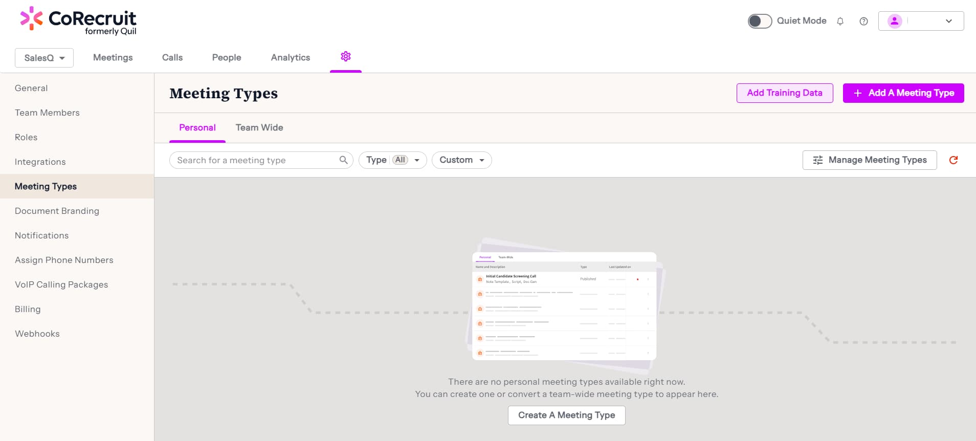Click the user avatar icon

895,21
